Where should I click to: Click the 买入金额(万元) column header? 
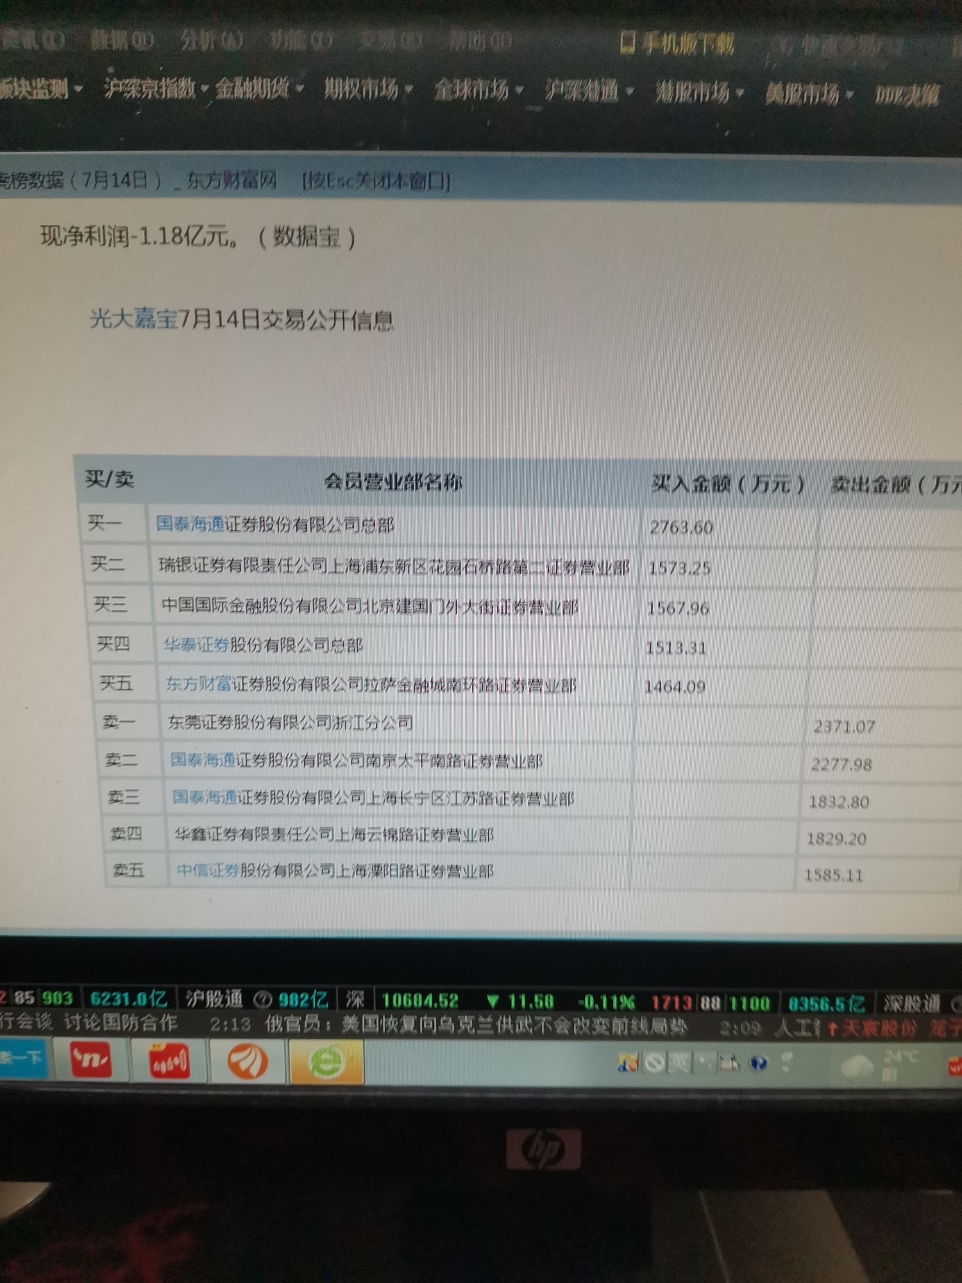click(x=727, y=484)
